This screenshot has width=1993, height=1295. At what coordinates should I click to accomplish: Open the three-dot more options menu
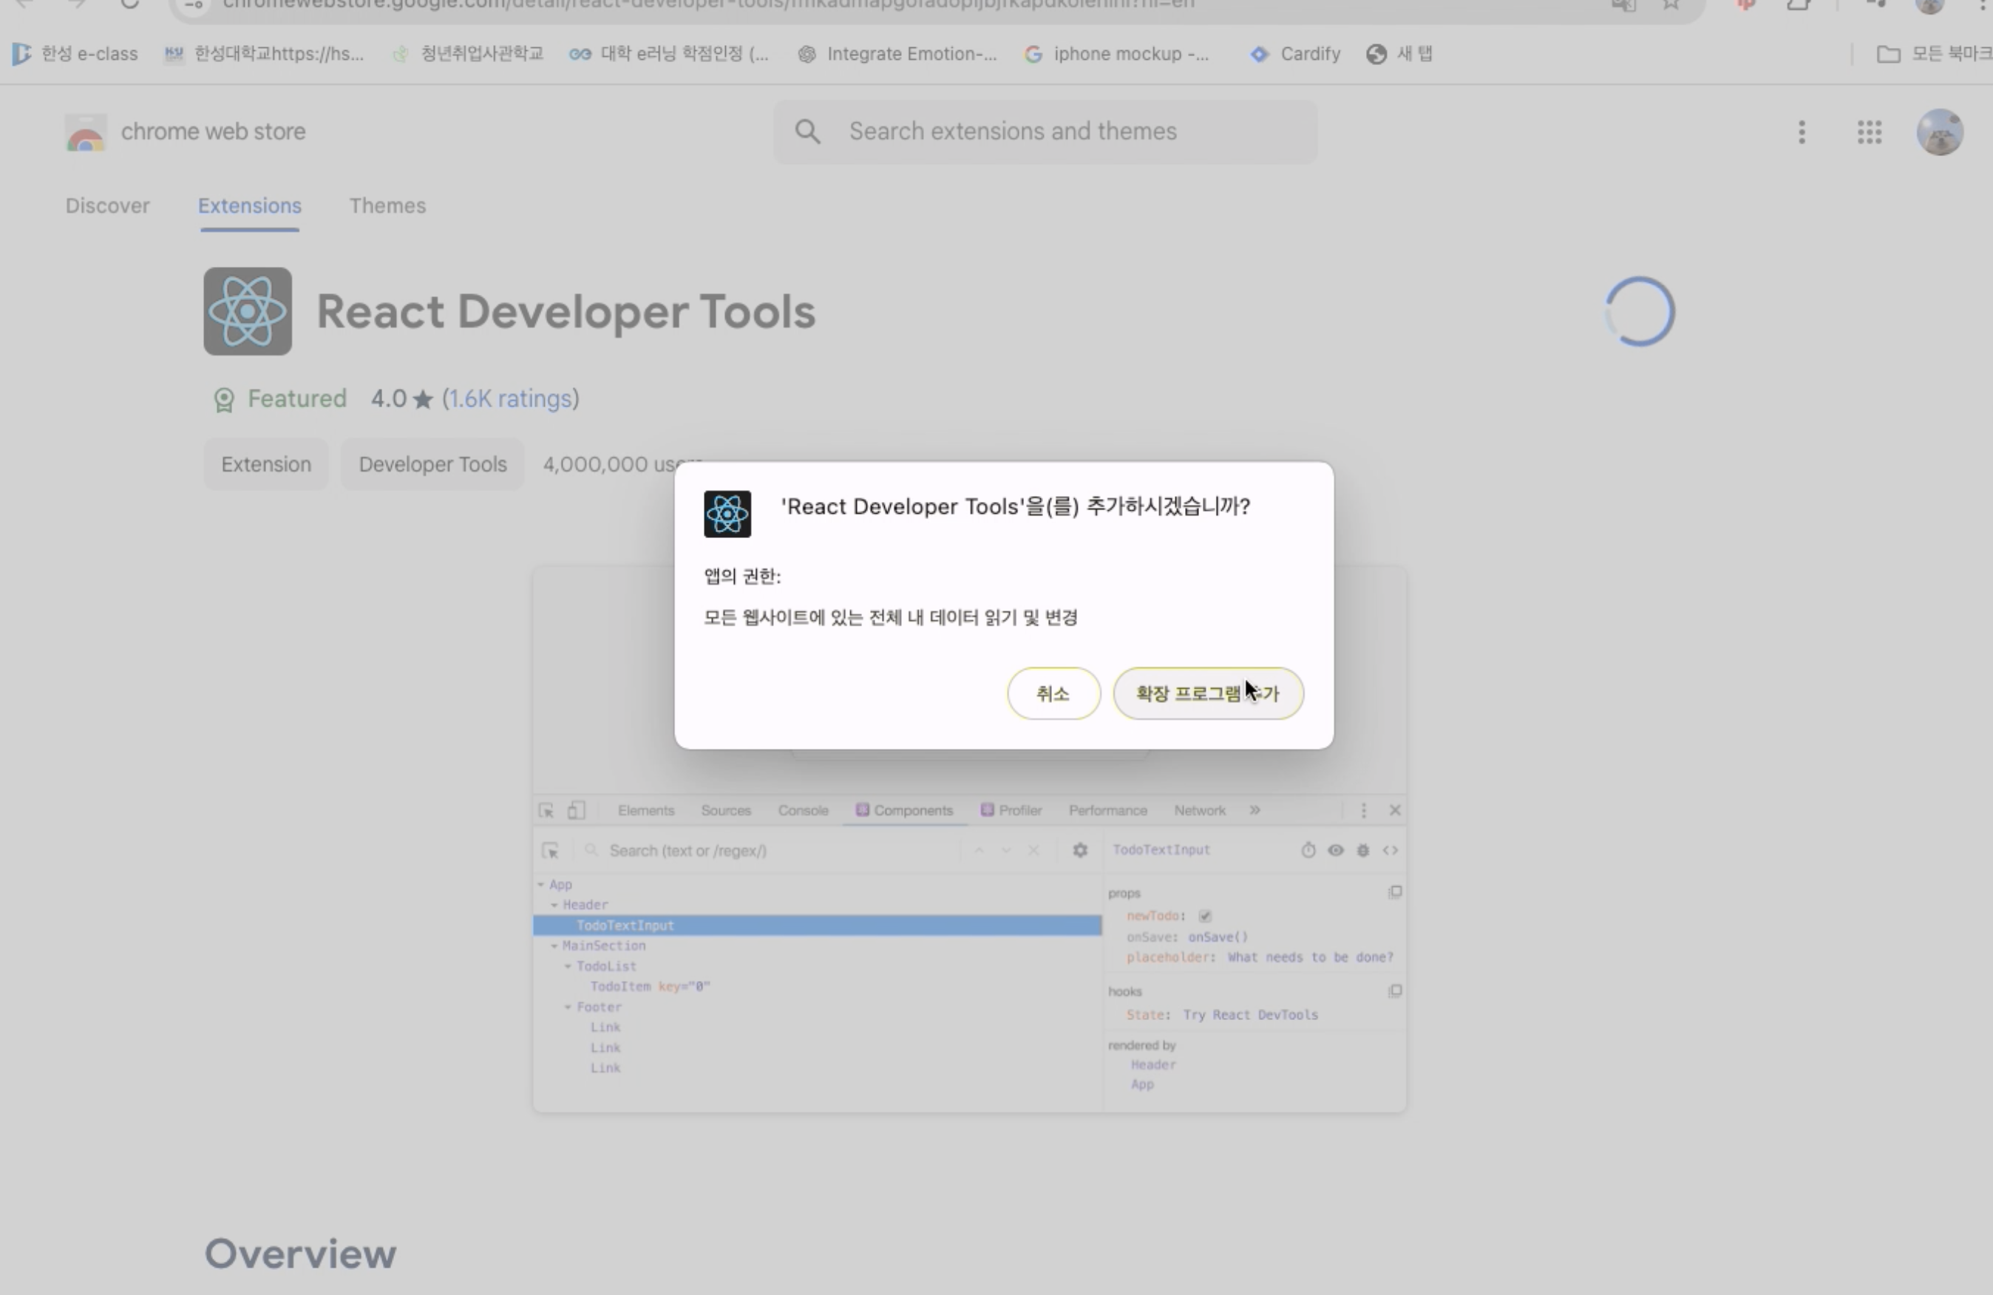point(1802,132)
